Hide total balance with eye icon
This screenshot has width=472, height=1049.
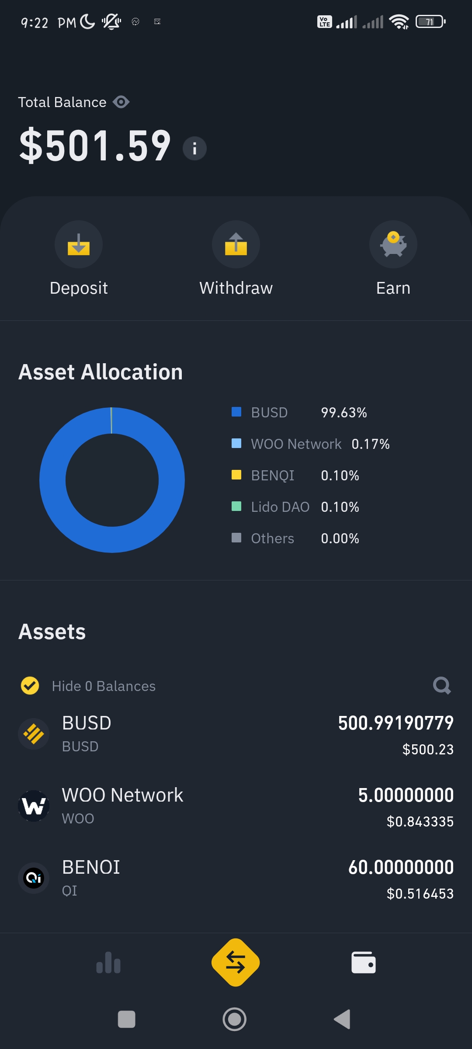(x=121, y=102)
